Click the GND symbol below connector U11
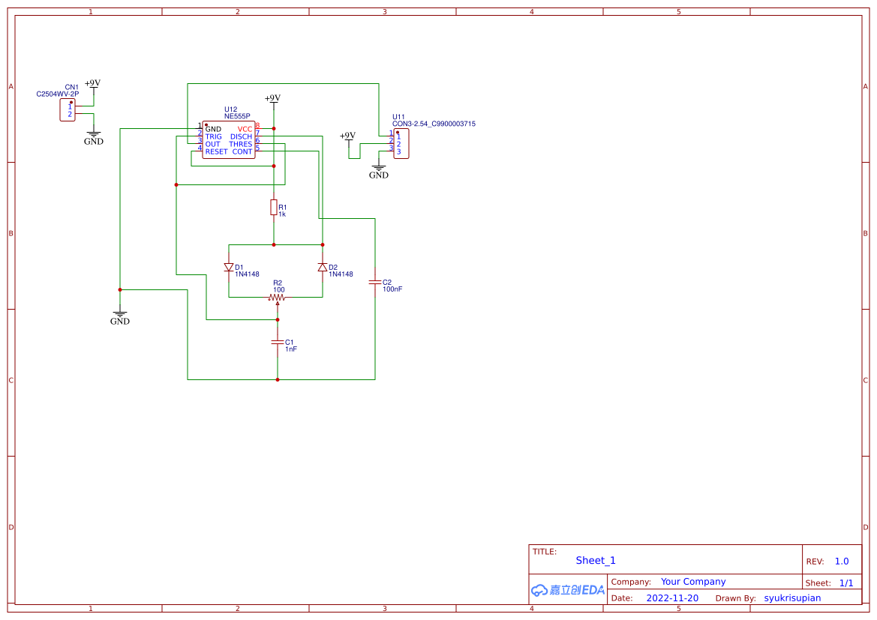The height and width of the screenshot is (620, 877). point(379,169)
